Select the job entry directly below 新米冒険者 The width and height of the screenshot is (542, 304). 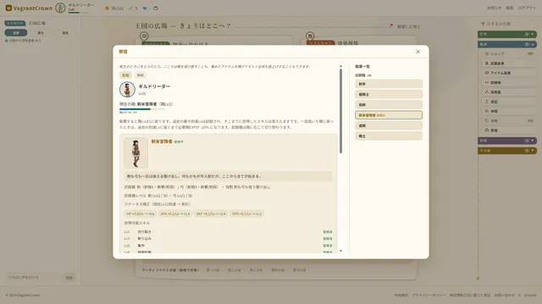point(389,126)
